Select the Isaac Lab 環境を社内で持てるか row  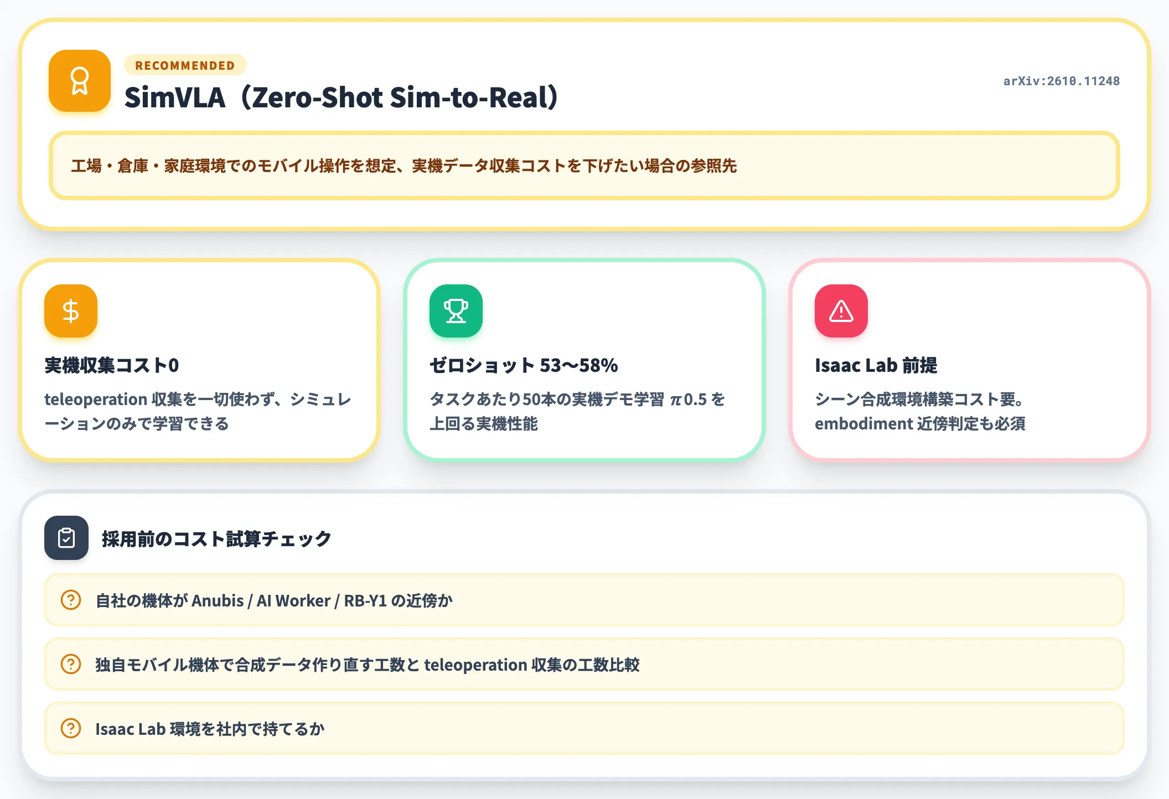584,728
